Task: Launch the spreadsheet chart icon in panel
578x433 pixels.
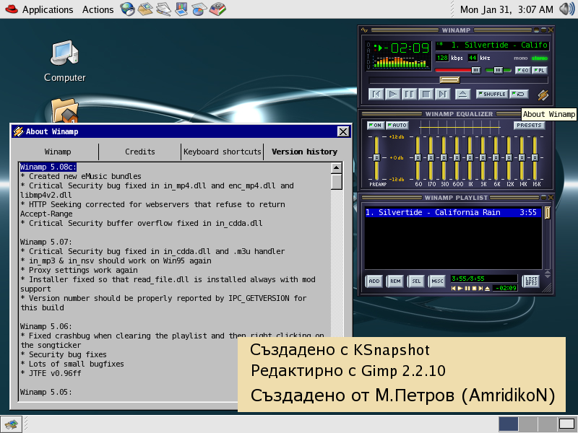Action: pyautogui.click(x=199, y=9)
